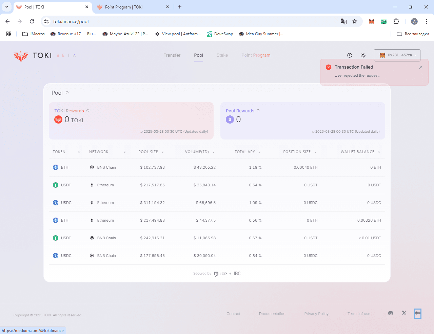Sort by TOKEN column

pos(79,152)
